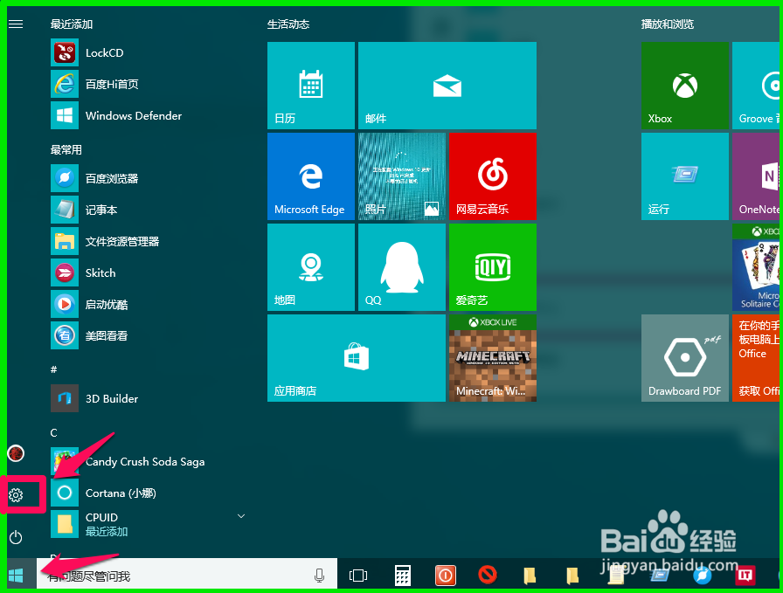Open Microsoft Solitaire Collection tile
The width and height of the screenshot is (783, 593).
point(756,267)
